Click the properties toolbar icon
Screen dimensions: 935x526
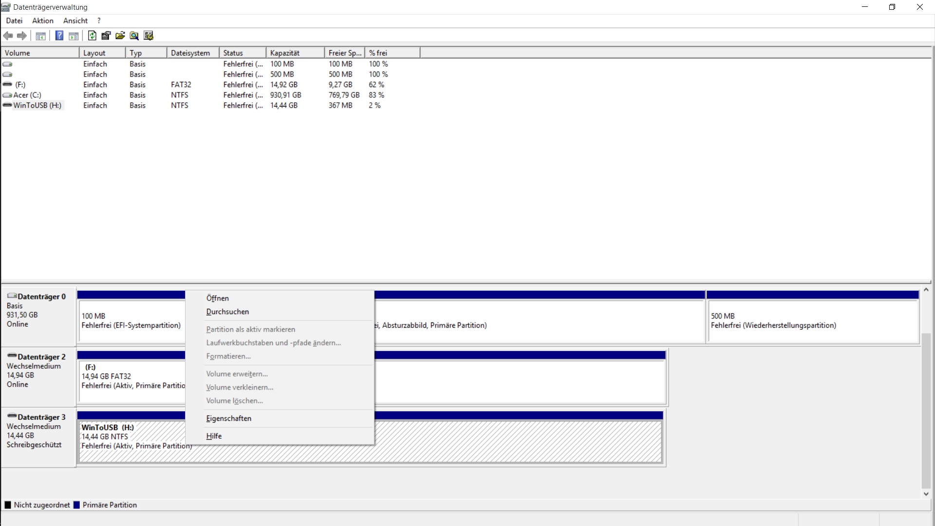(106, 36)
